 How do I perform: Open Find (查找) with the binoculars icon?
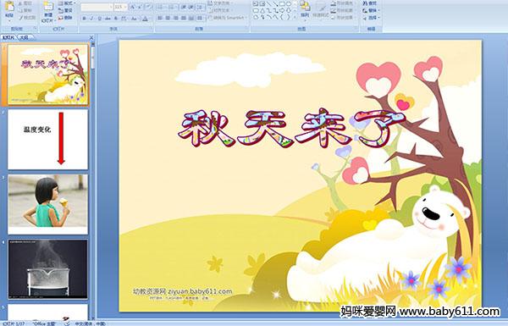pyautogui.click(x=370, y=3)
